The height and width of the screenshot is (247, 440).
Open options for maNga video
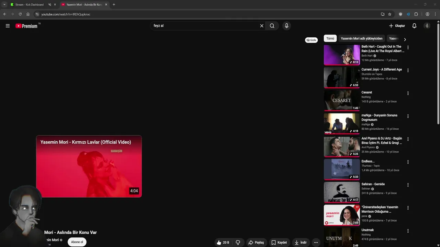pyautogui.click(x=408, y=116)
